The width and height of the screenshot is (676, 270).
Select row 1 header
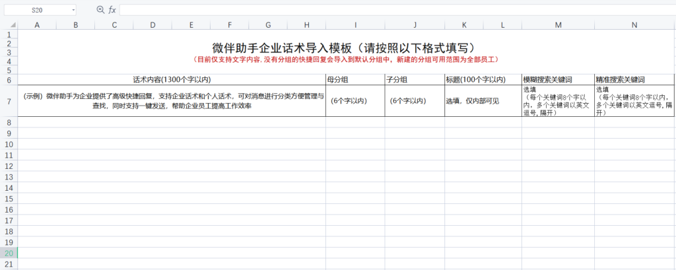[9, 34]
